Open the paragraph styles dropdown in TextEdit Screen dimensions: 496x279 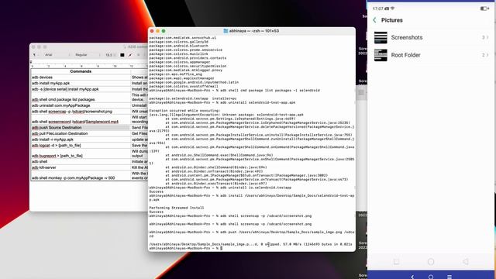[x=36, y=55]
